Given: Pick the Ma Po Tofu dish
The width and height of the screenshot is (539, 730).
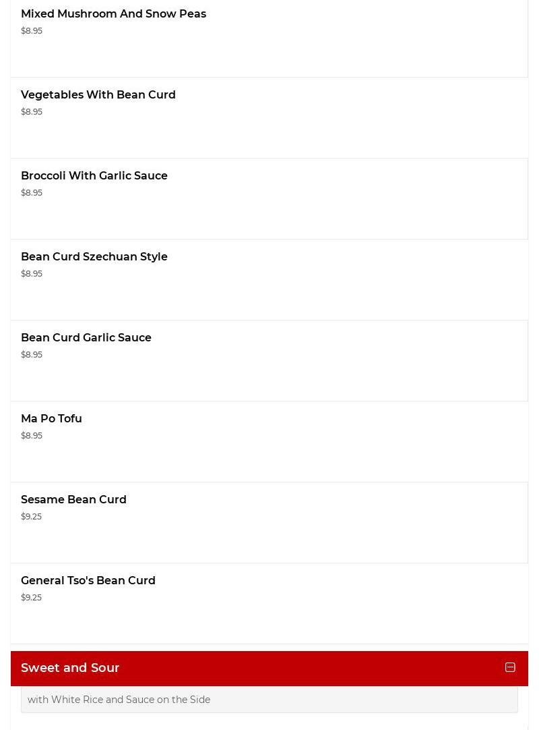Looking at the screenshot, I should 51,419.
